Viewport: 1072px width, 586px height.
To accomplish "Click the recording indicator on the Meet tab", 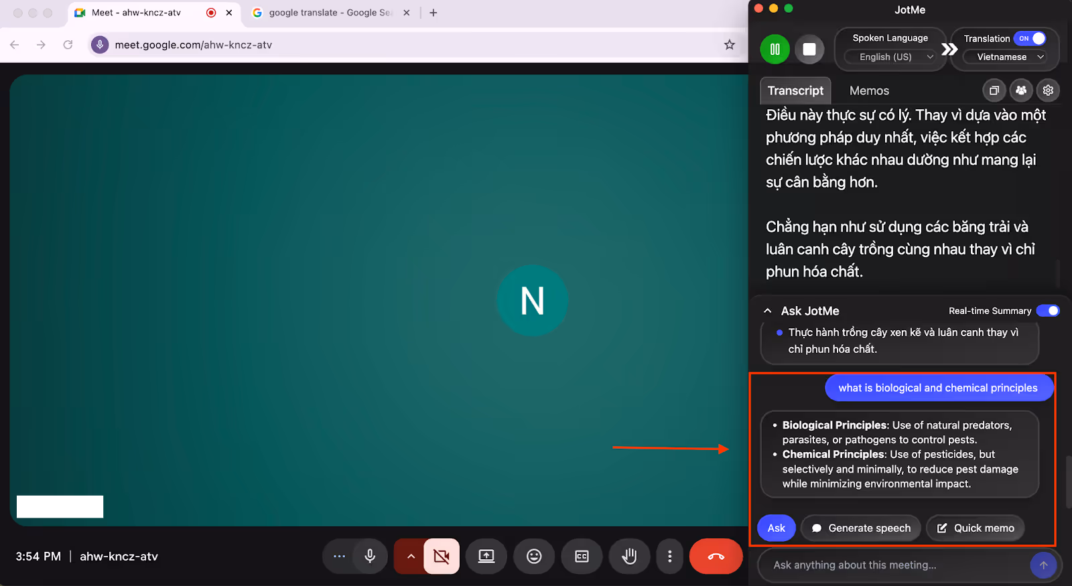I will [x=211, y=13].
